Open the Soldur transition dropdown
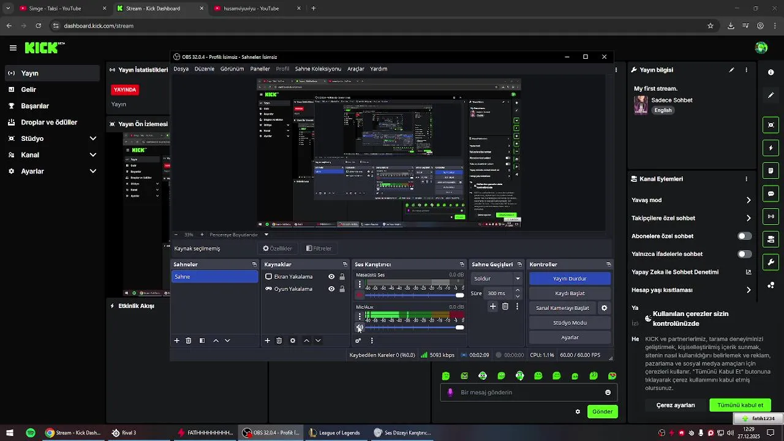 [x=497, y=279]
